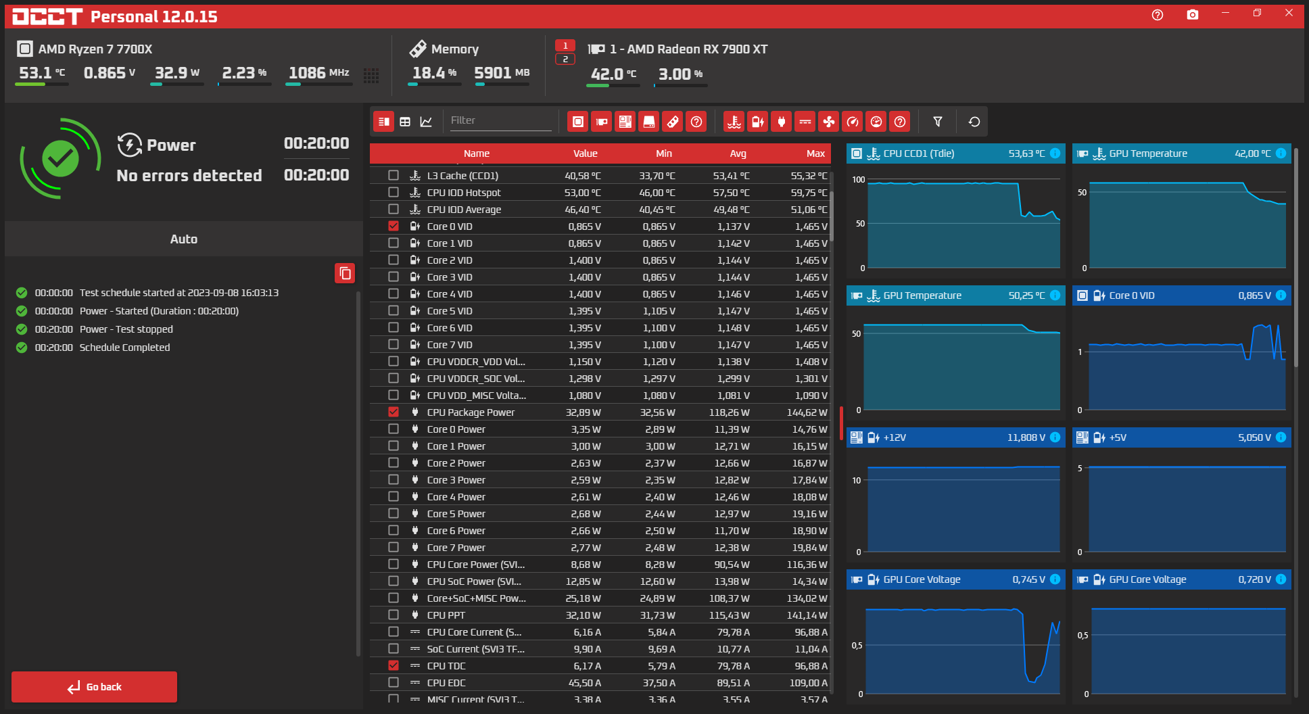Switch to the graph view mode
1309x714 pixels.
(x=426, y=122)
